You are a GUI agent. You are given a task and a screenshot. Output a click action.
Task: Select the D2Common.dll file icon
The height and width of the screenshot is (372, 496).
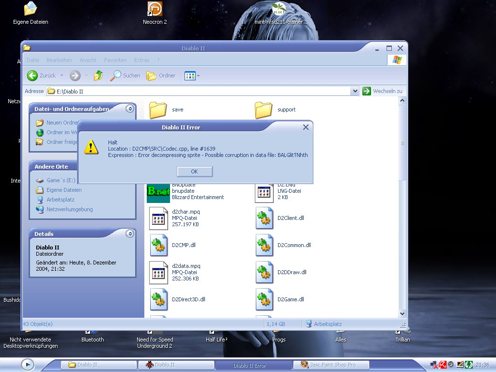tap(264, 245)
